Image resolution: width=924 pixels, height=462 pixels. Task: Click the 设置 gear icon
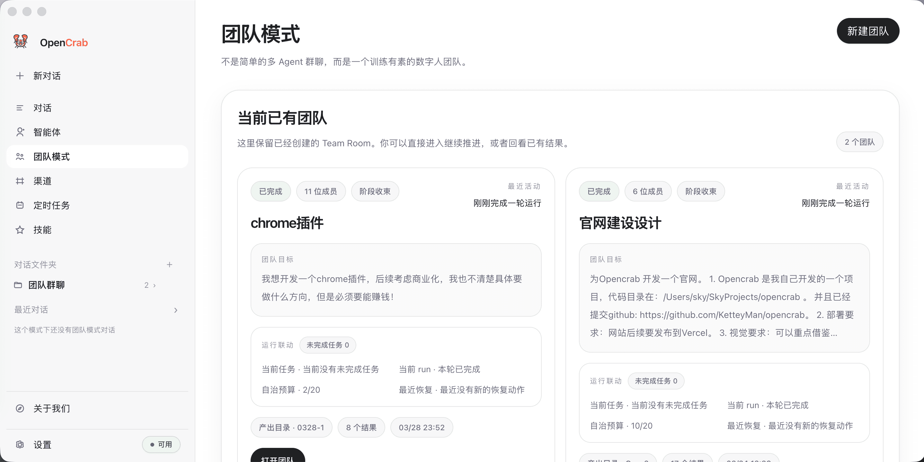pyautogui.click(x=20, y=444)
